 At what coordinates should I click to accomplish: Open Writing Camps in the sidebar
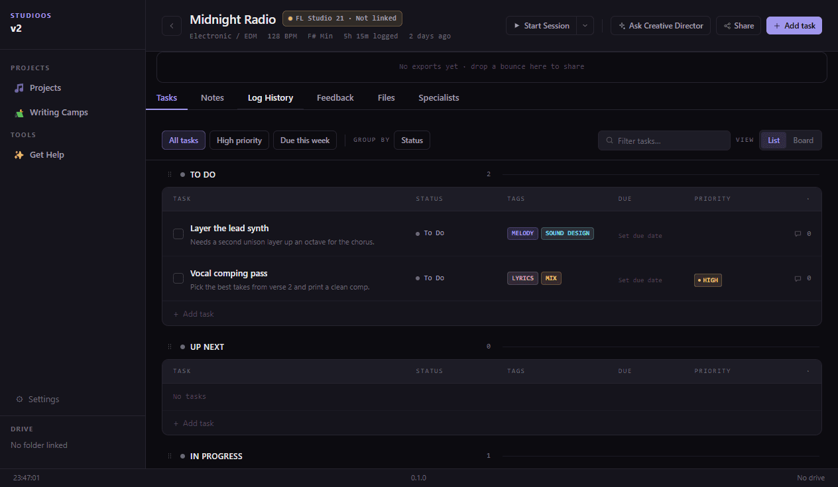[x=72, y=113]
